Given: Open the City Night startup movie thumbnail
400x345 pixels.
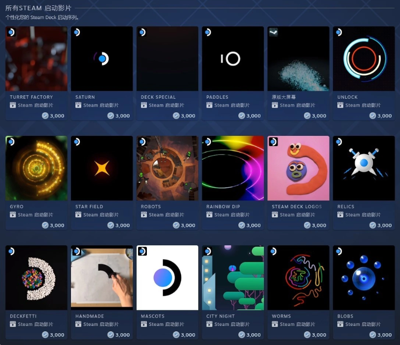Looking at the screenshot, I should pyautogui.click(x=233, y=278).
